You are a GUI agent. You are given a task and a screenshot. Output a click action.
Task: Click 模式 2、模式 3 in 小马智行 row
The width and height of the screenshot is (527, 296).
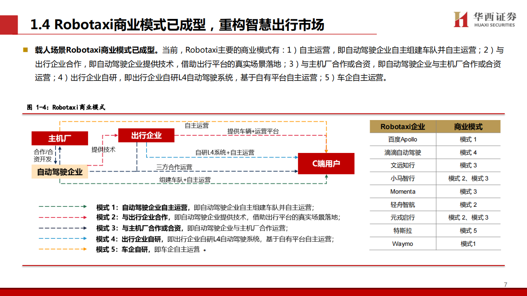tap(469, 178)
